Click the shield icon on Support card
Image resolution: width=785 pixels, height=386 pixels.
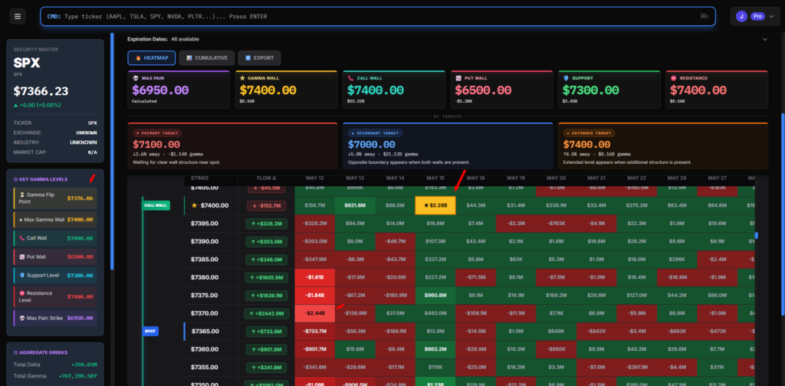coord(566,78)
